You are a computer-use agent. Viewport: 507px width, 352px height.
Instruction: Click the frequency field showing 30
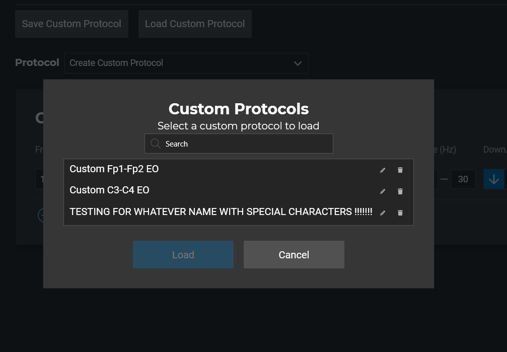click(463, 179)
